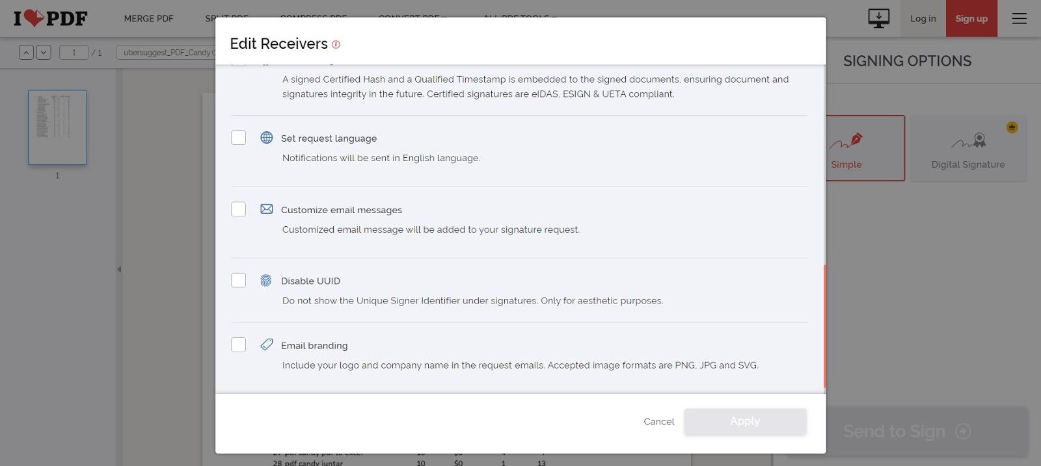Viewport: 1041px width, 466px height.
Task: Open the hamburger menu
Action: pyautogui.click(x=1019, y=18)
